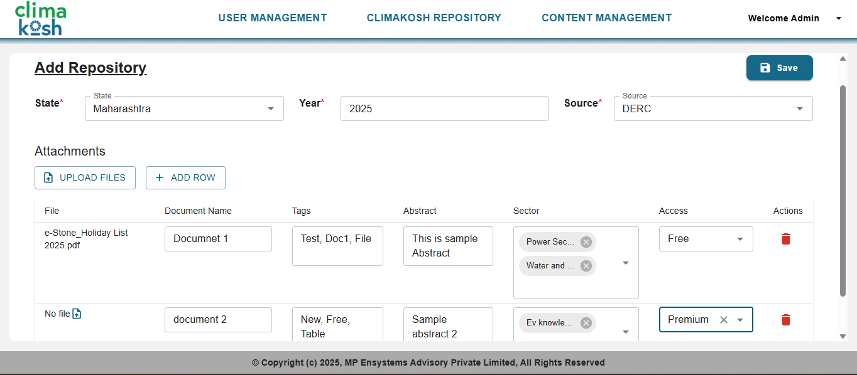
Task: Go to Climakosh Repository menu
Action: tap(434, 18)
